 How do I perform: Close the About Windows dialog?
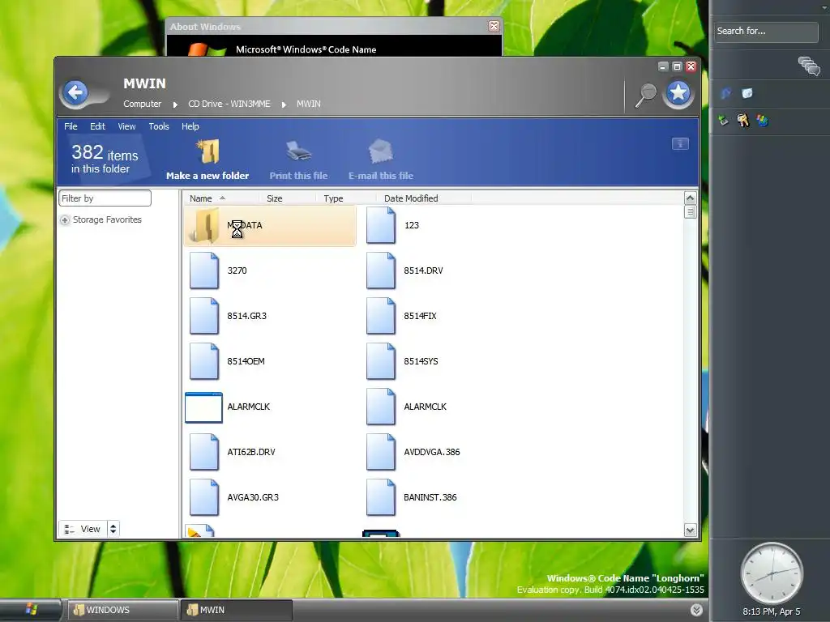(x=494, y=26)
